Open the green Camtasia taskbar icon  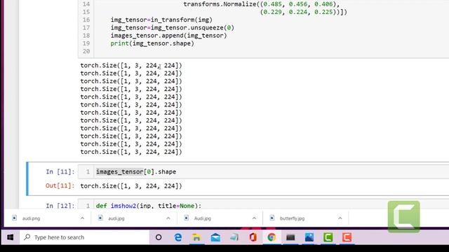coord(328,237)
